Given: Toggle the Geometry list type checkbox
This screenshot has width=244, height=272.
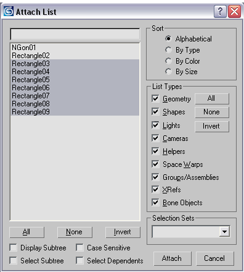Looking at the screenshot, I should click(x=155, y=99).
